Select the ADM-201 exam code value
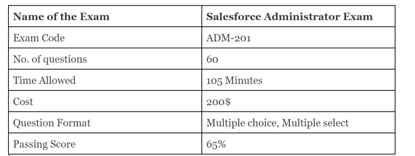415x156 pixels. click(229, 38)
